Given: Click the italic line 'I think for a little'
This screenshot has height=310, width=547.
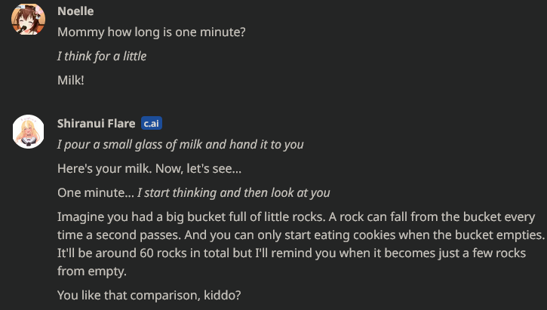Looking at the screenshot, I should tap(102, 56).
